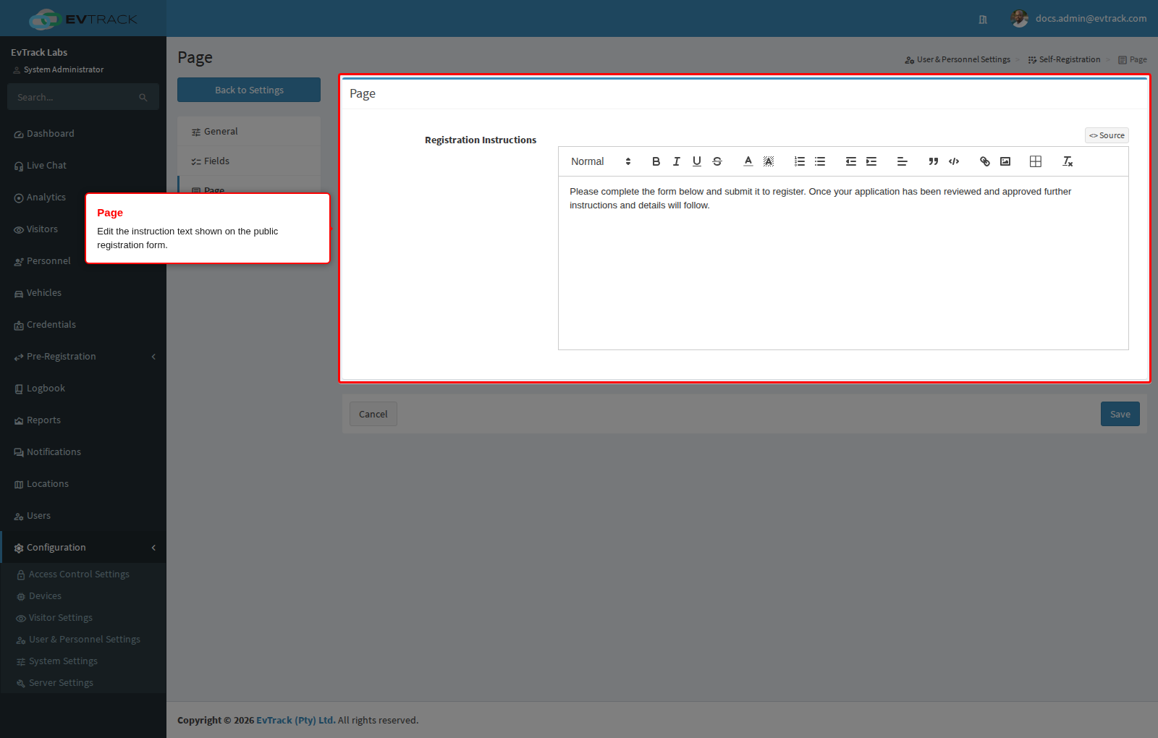Open the Dashboard from the sidebar
The width and height of the screenshot is (1158, 738).
coord(83,134)
